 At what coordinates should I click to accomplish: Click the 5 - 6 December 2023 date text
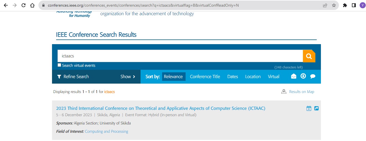tap(74, 115)
